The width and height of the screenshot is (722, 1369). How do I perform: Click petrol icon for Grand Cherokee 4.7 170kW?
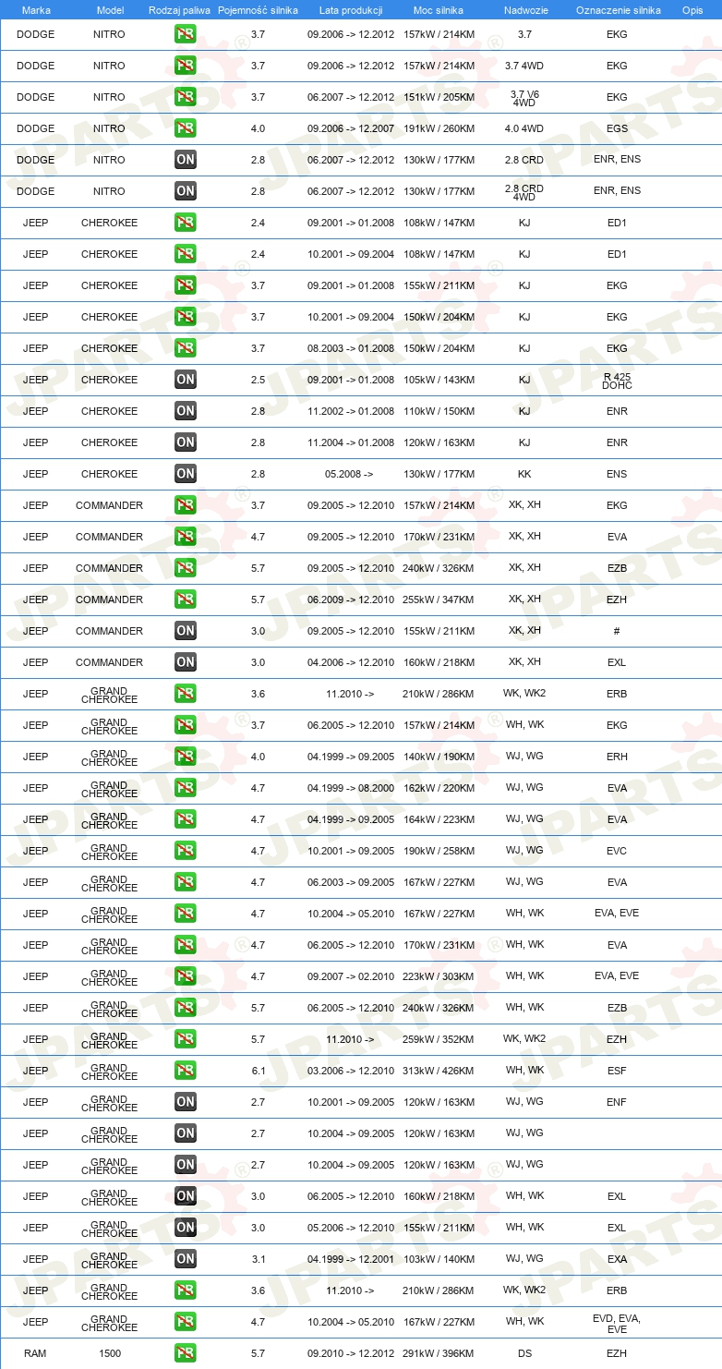(186, 945)
